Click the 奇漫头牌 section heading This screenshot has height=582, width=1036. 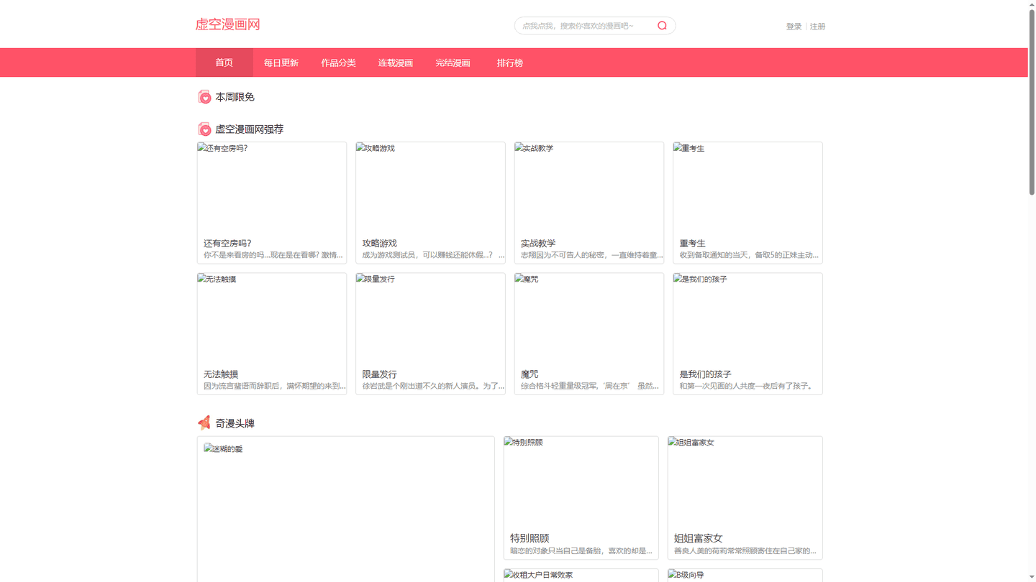point(235,423)
